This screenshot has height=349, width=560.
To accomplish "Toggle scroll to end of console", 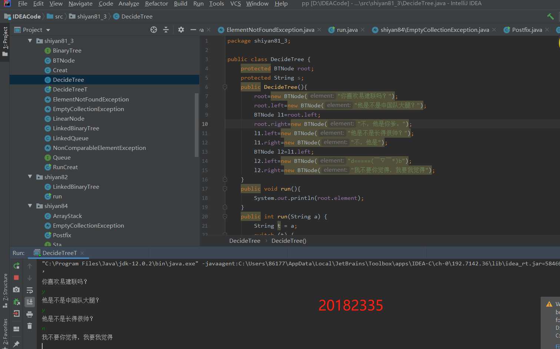I will (30, 302).
